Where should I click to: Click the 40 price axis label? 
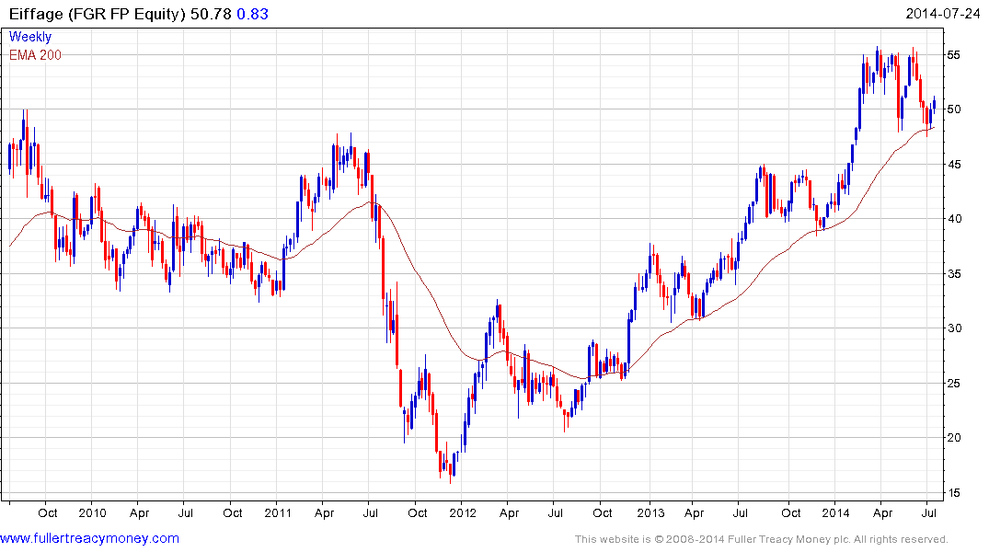[953, 219]
